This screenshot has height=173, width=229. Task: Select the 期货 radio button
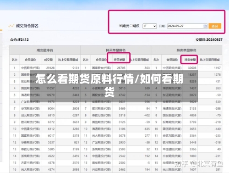click(120, 26)
